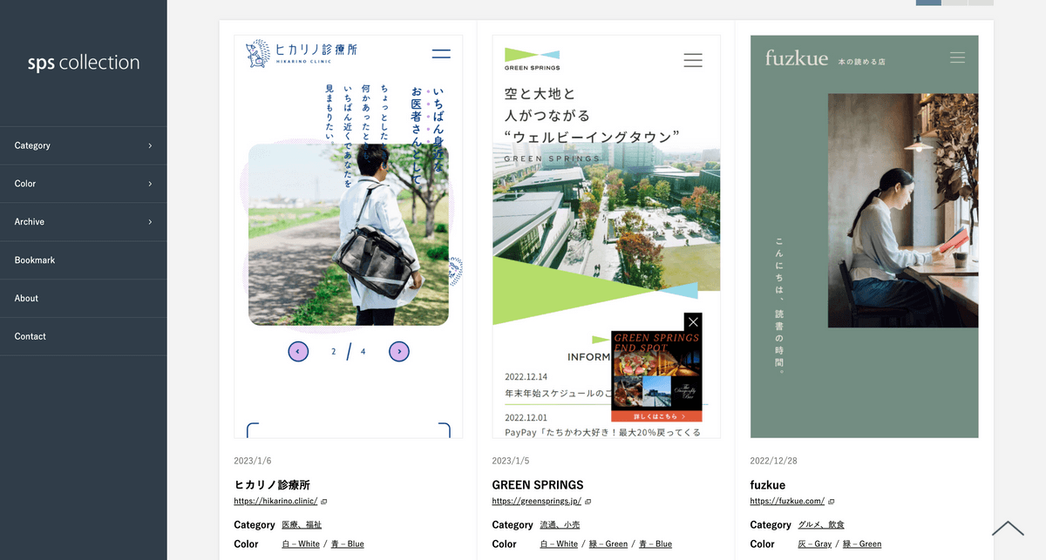
Task: Open hamburger menu in fuzkue preview
Action: 957,57
